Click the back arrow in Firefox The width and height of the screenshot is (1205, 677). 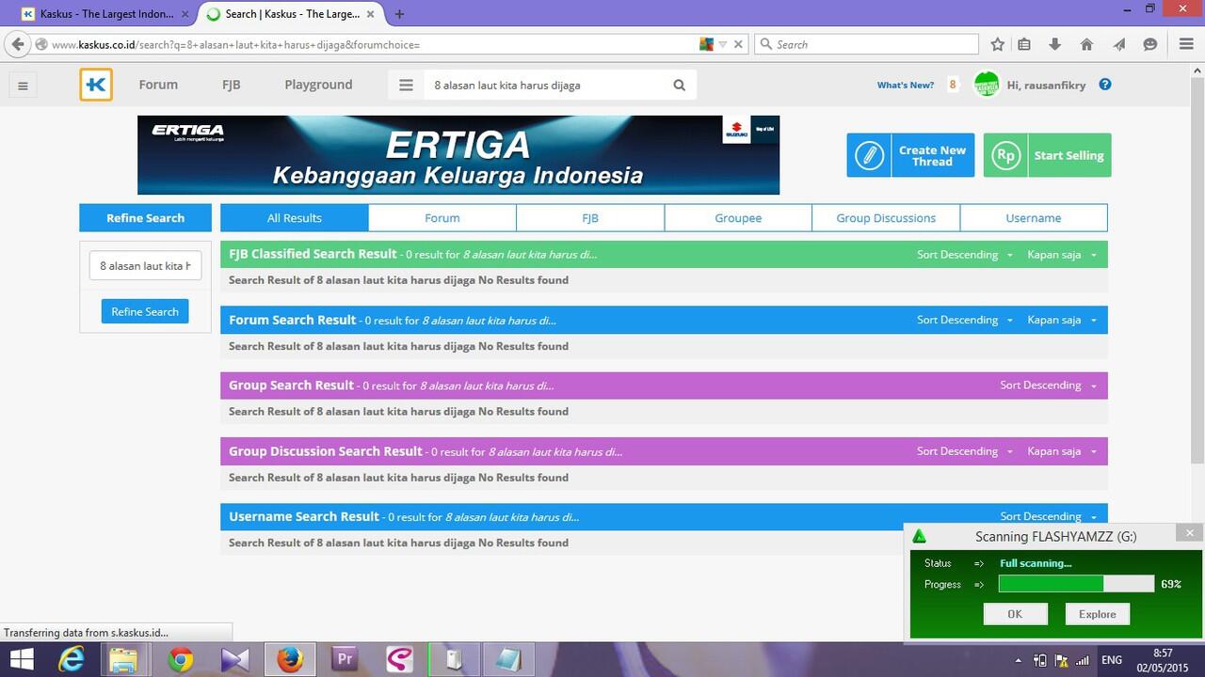click(x=17, y=44)
